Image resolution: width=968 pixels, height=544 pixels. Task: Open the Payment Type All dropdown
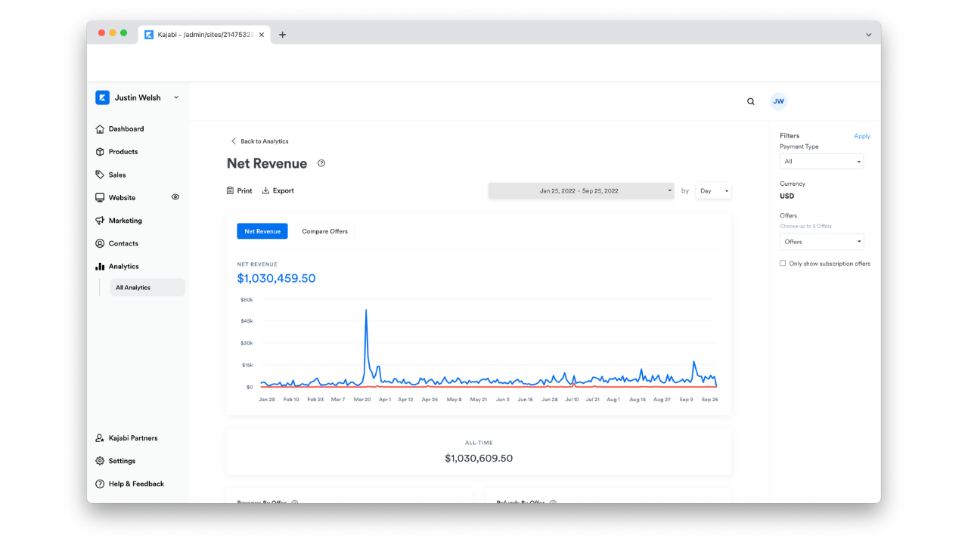point(821,162)
